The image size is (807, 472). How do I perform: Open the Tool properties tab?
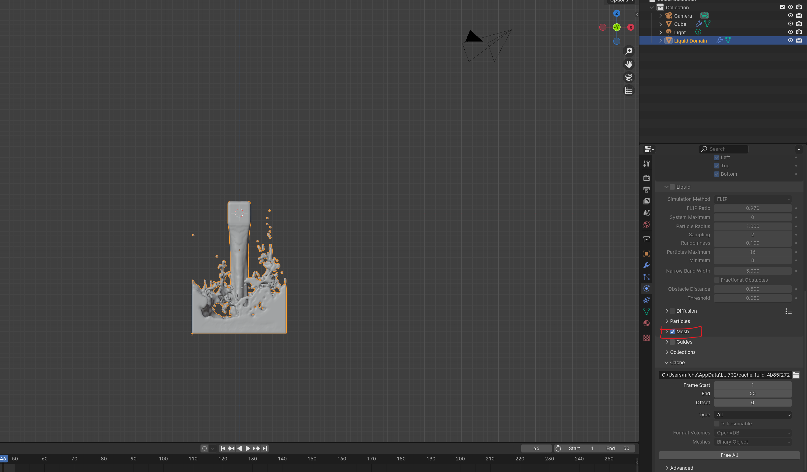(646, 164)
